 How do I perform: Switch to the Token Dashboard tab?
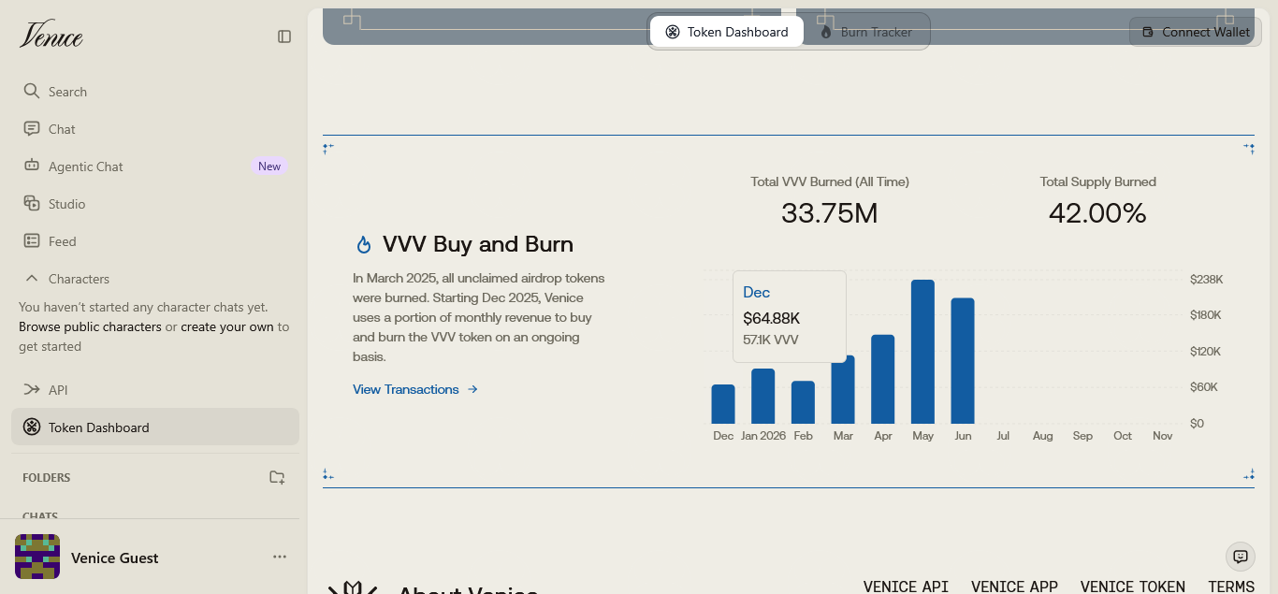coord(727,32)
